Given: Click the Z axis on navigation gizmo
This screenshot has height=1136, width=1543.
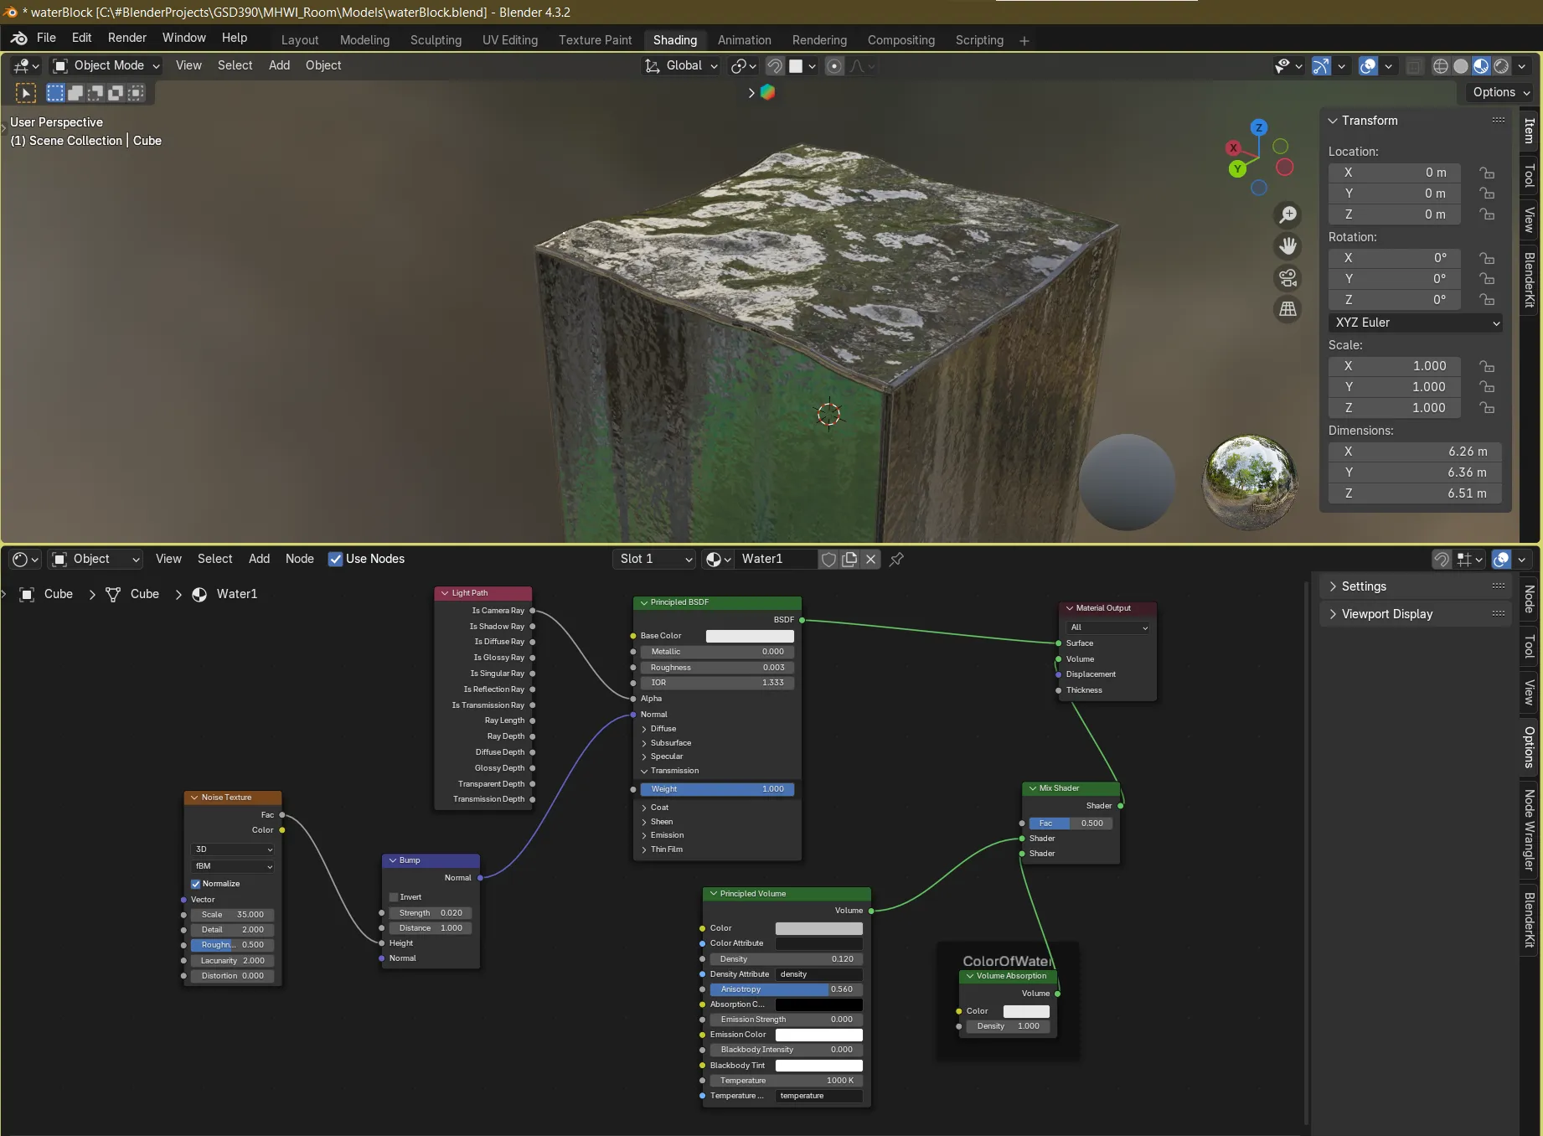Looking at the screenshot, I should pos(1258,127).
